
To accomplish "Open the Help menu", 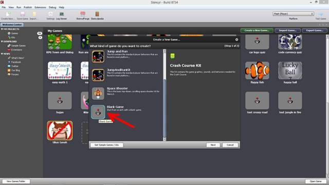I will [62, 7].
